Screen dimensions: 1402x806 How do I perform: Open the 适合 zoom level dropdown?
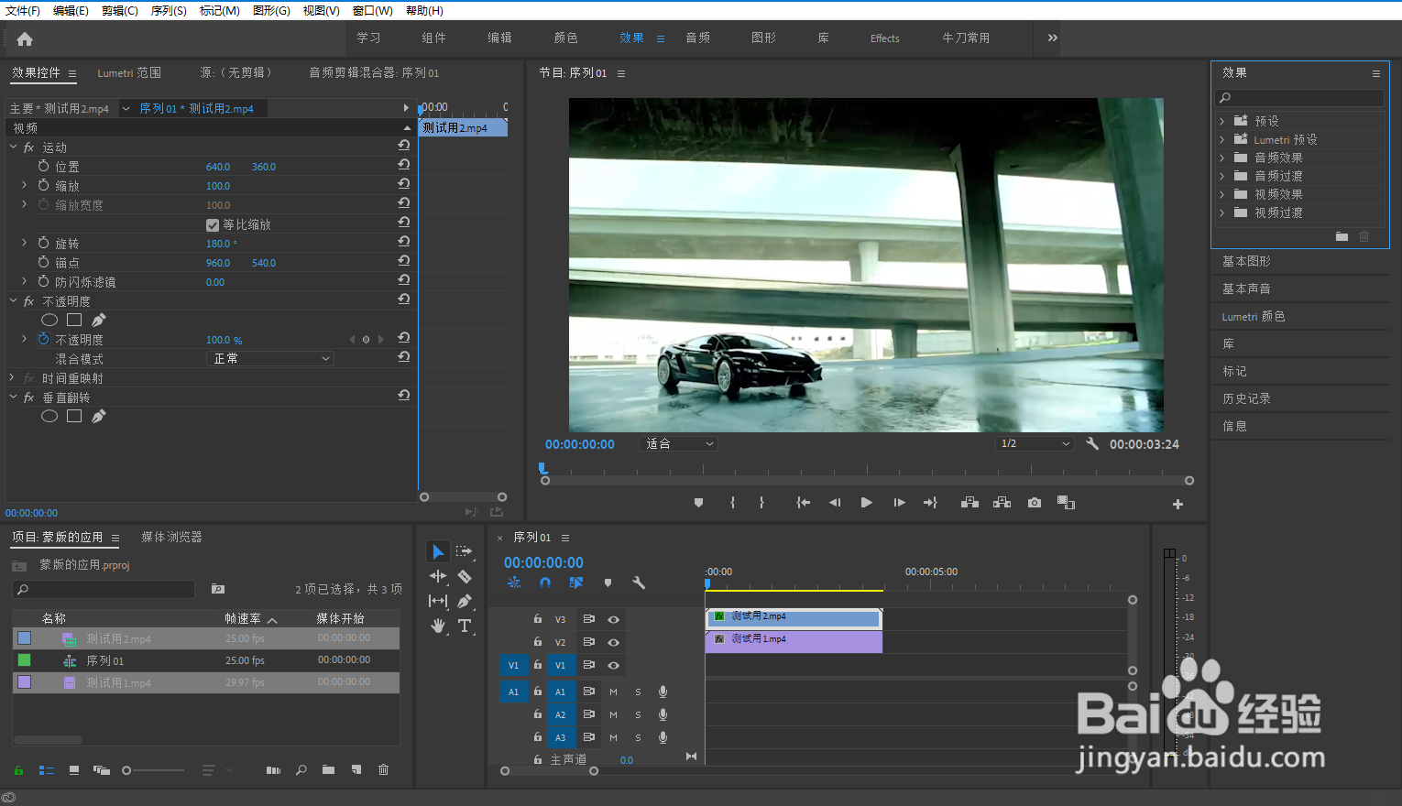click(679, 443)
